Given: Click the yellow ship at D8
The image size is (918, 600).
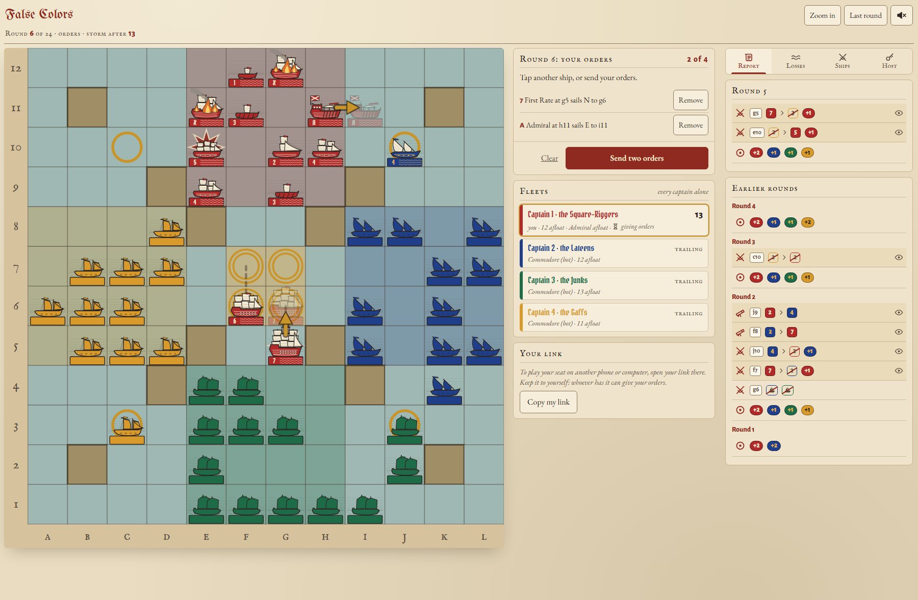Looking at the screenshot, I should (167, 231).
